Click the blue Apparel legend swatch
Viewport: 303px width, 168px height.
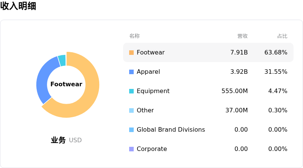pyautogui.click(x=131, y=72)
